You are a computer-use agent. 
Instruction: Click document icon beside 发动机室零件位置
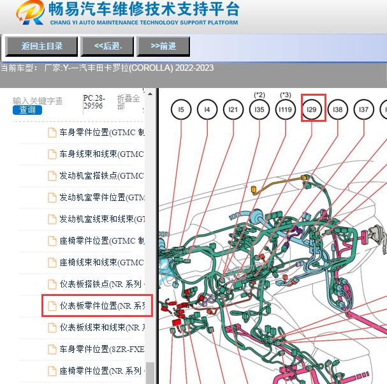click(52, 198)
